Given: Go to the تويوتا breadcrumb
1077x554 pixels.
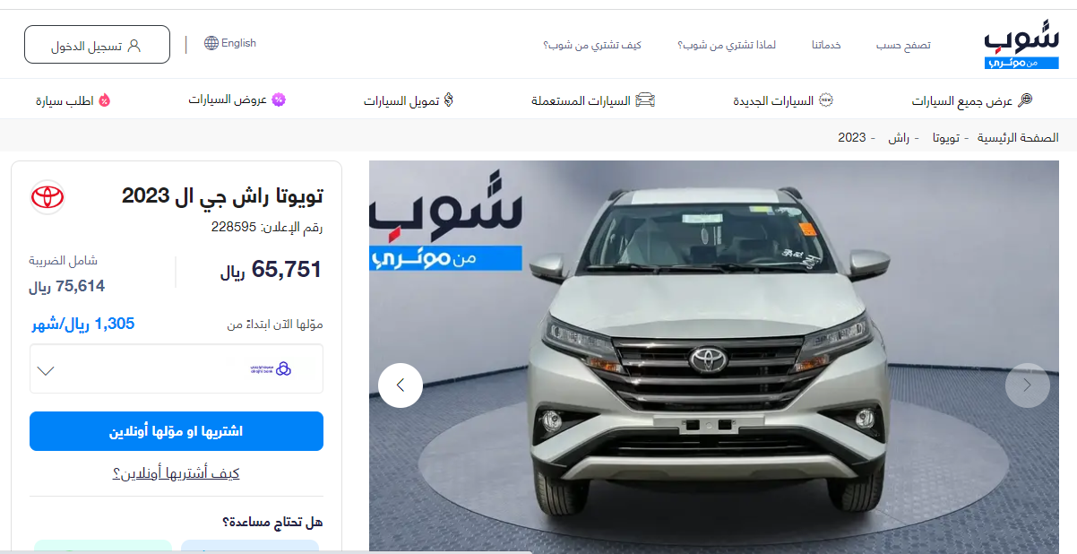Looking at the screenshot, I should 947,138.
